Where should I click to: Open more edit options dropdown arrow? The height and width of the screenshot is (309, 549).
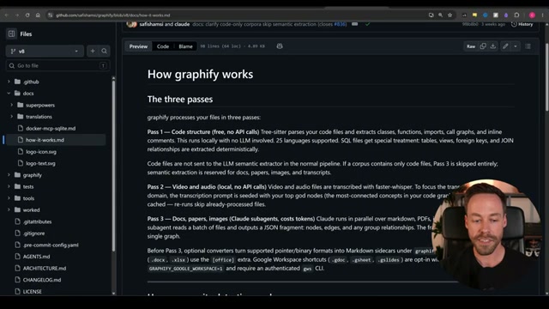coord(516,46)
